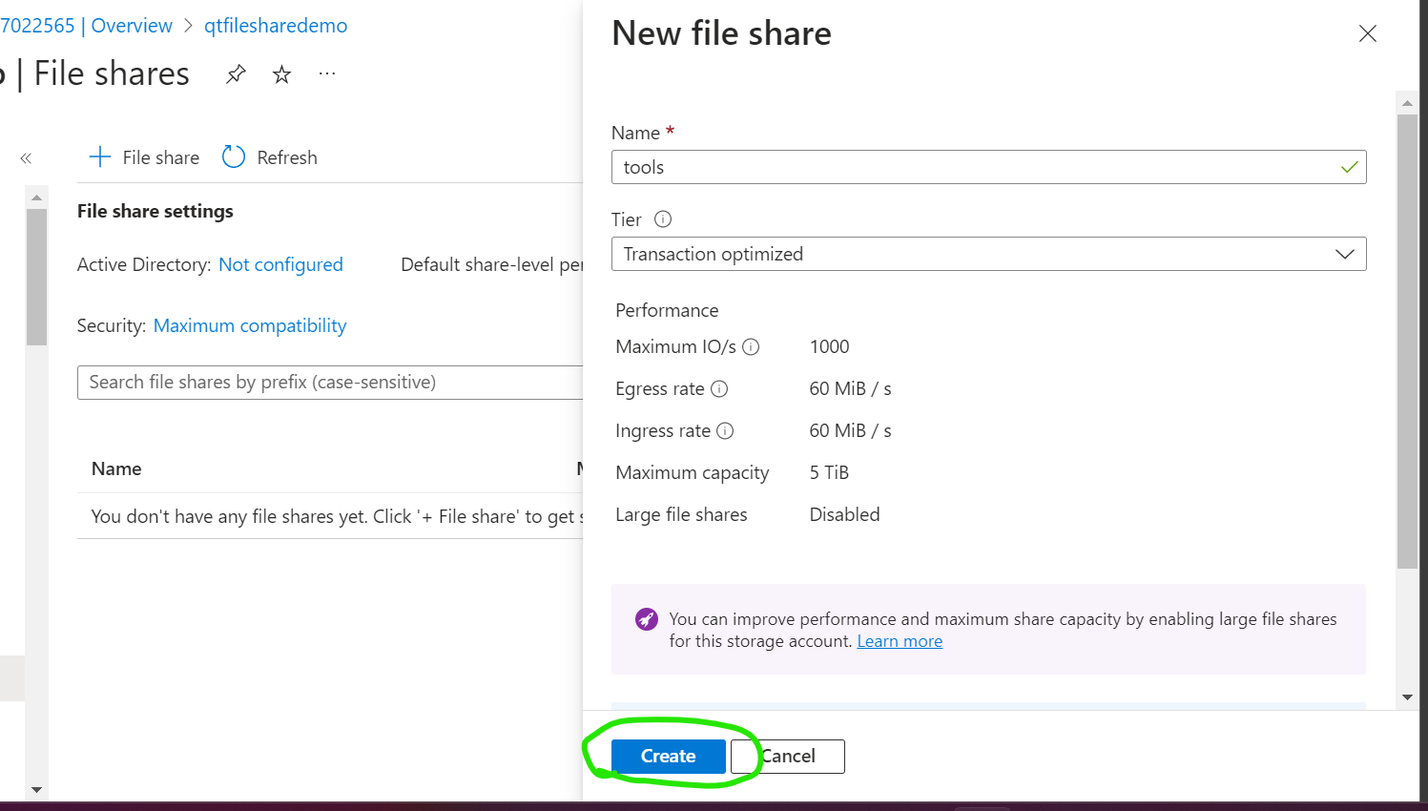Show info for Egress rate
Image resolution: width=1428 pixels, height=811 pixels.
coord(719,389)
